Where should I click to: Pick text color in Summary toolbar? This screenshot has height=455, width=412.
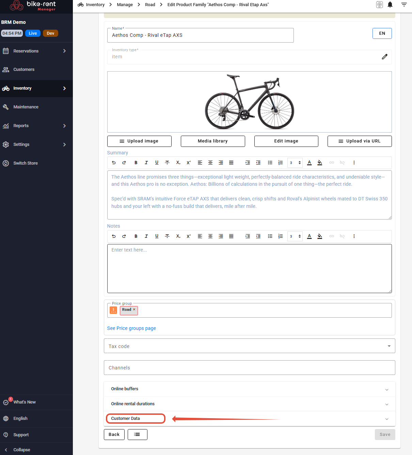[309, 163]
